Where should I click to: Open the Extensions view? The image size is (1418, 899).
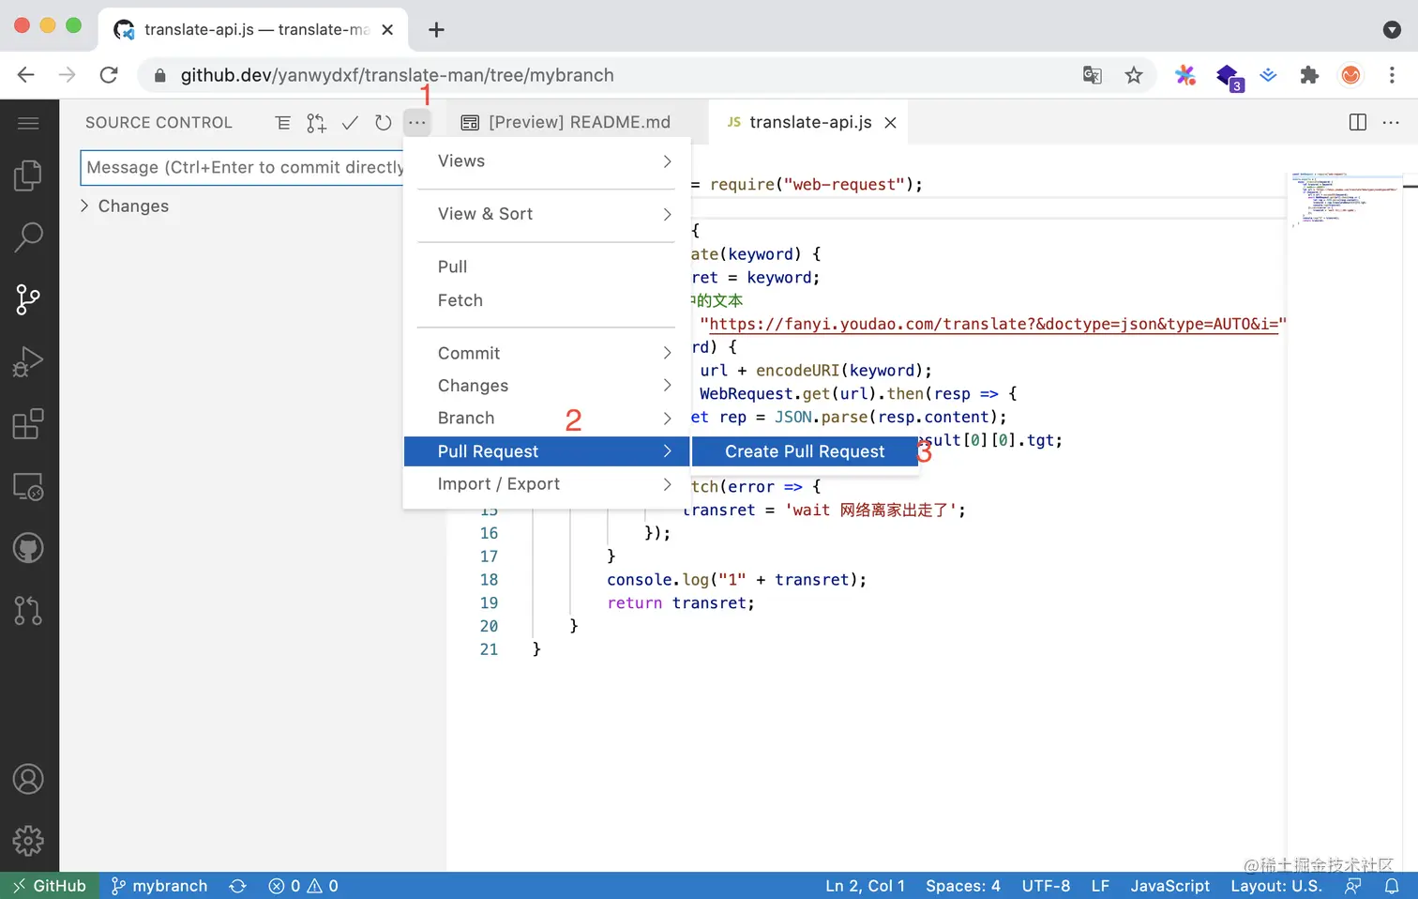pyautogui.click(x=28, y=424)
